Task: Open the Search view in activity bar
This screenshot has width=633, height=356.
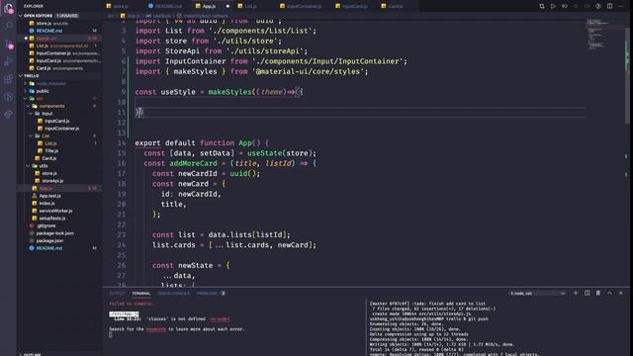Action: (8, 26)
